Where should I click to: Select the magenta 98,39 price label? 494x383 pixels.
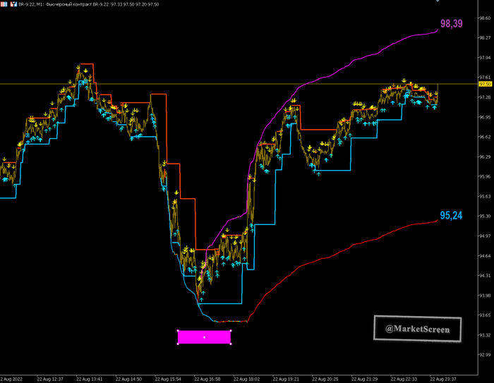(451, 24)
